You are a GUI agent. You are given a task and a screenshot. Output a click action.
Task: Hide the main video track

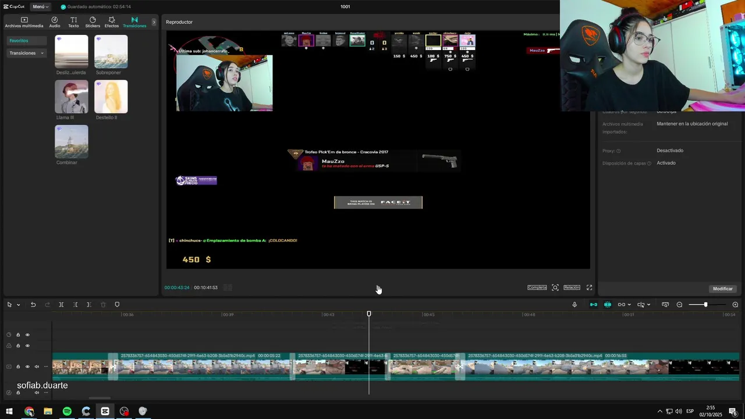27,367
